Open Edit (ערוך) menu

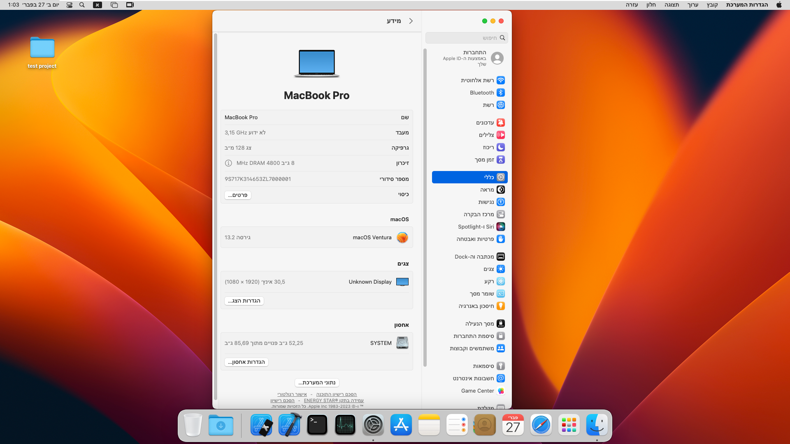click(693, 5)
